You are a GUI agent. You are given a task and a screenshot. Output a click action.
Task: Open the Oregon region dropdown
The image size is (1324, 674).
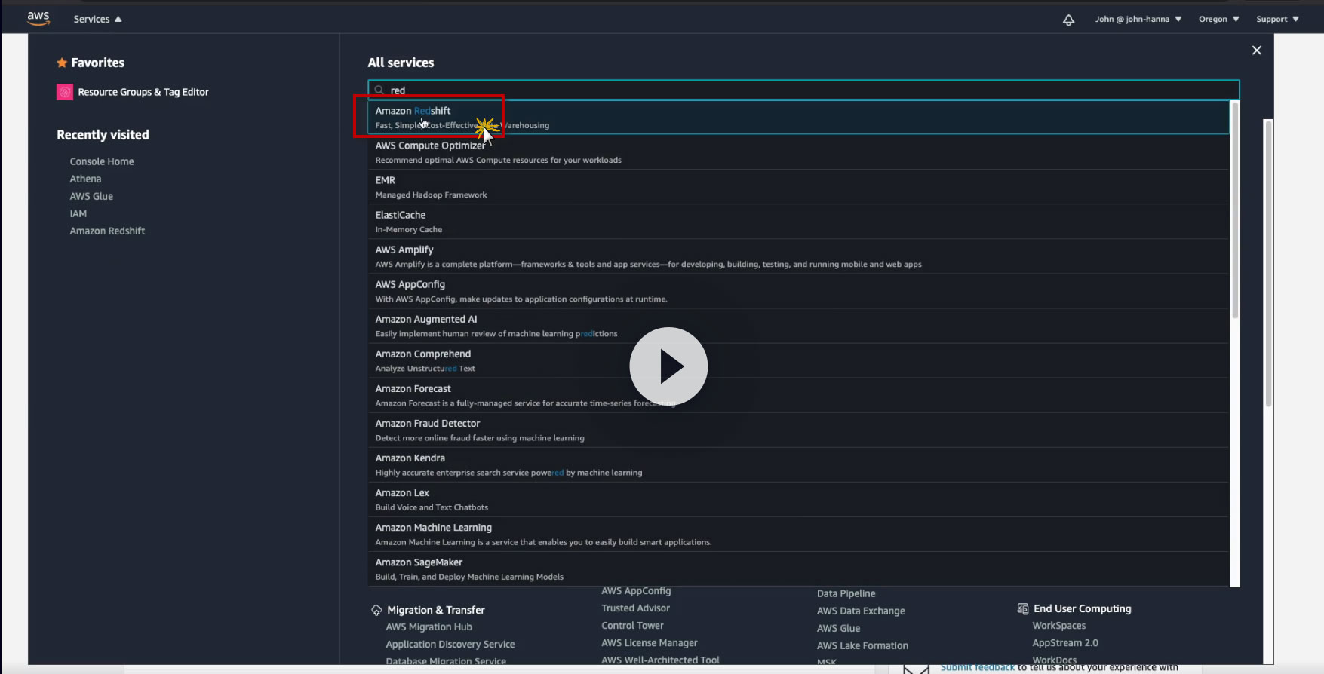[x=1218, y=19]
